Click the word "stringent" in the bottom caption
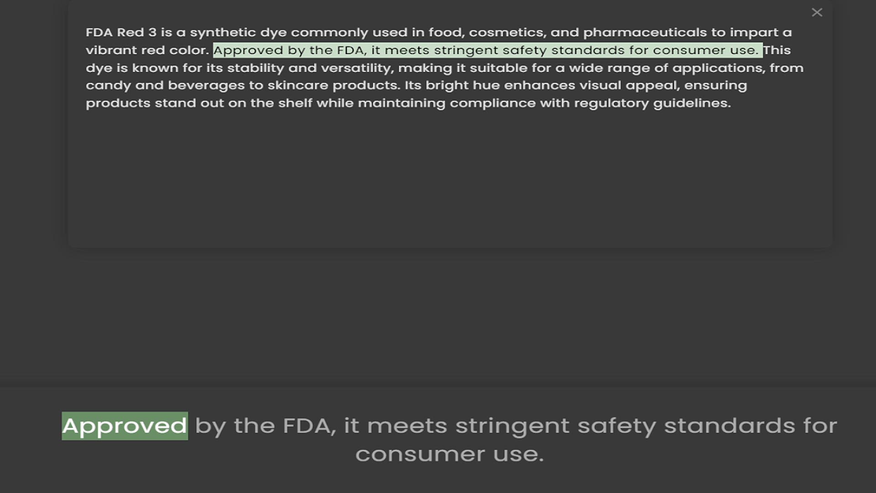 [x=512, y=426]
